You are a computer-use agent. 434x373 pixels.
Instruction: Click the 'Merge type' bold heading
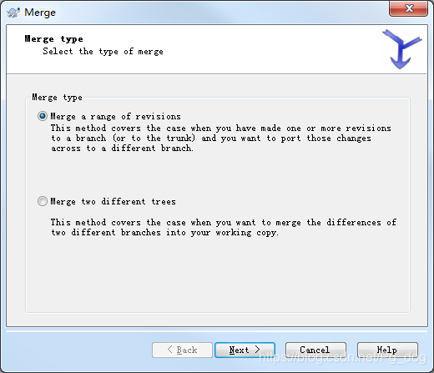pyautogui.click(x=53, y=39)
